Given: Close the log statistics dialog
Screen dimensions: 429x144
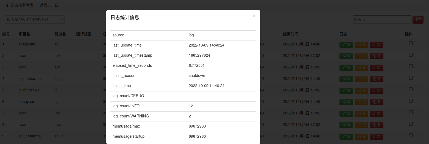Looking at the screenshot, I should (x=254, y=16).
